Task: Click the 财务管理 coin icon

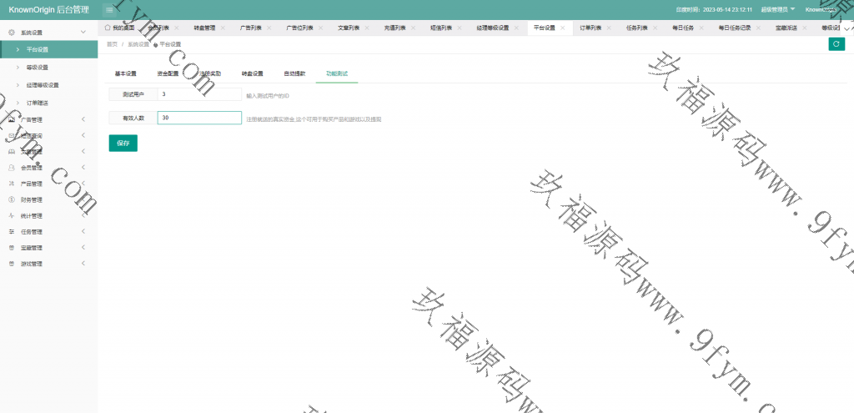Action: [12, 199]
